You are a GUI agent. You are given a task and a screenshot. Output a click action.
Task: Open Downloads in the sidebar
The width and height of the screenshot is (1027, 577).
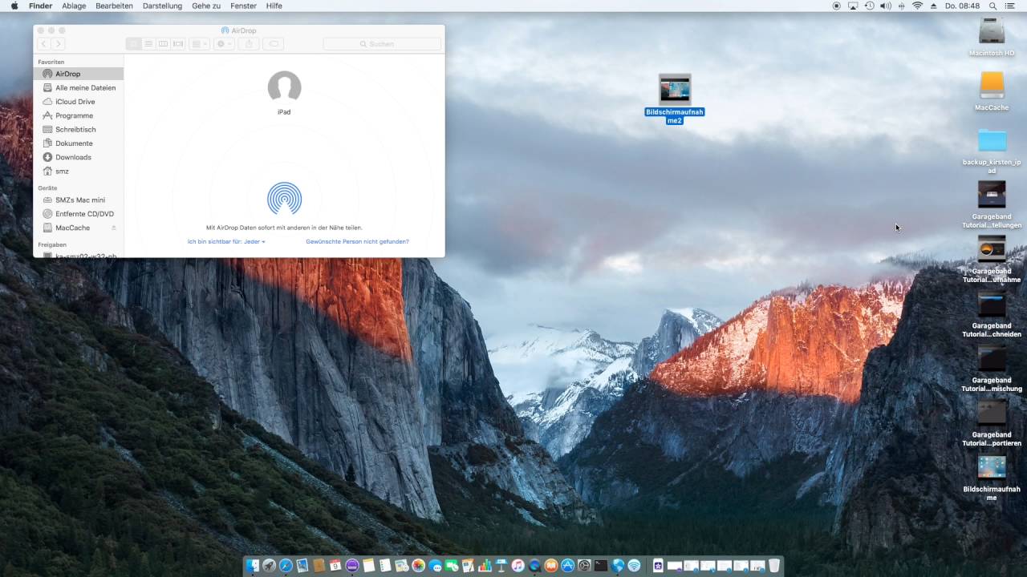79,157
